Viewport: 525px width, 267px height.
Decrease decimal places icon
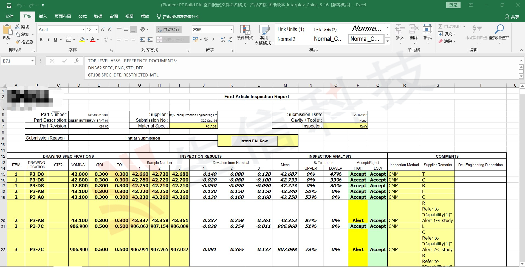click(x=230, y=39)
